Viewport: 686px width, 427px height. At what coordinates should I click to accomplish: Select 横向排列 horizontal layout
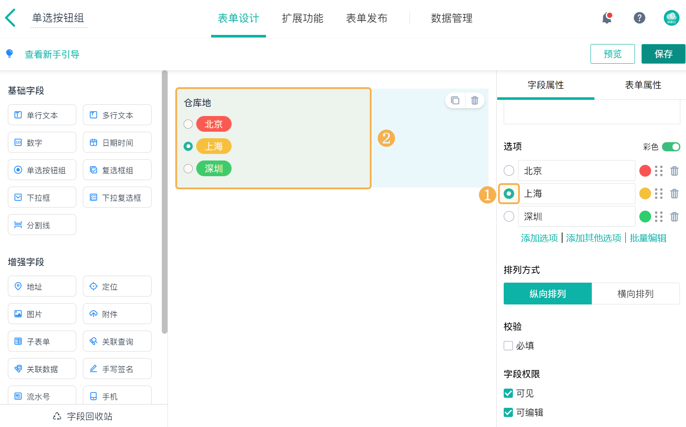pos(635,294)
